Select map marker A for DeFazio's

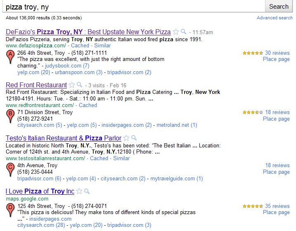coord(10,57)
